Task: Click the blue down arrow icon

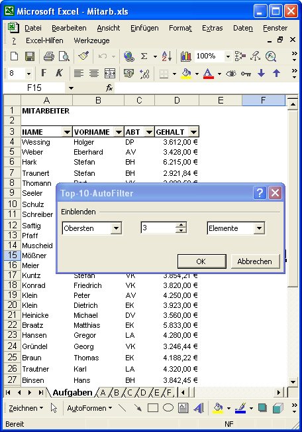Action: [x=262, y=73]
